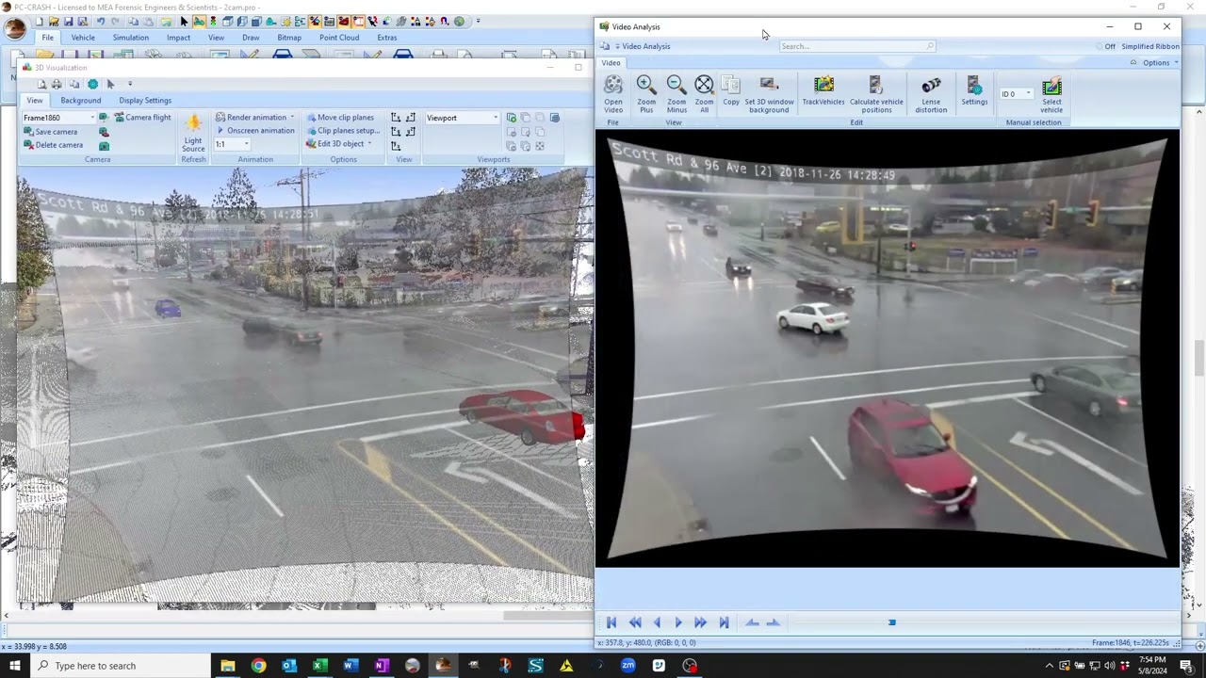This screenshot has height=678, width=1206.
Task: Expand the 3D Visualization quick access customize arrow
Action: (x=130, y=84)
